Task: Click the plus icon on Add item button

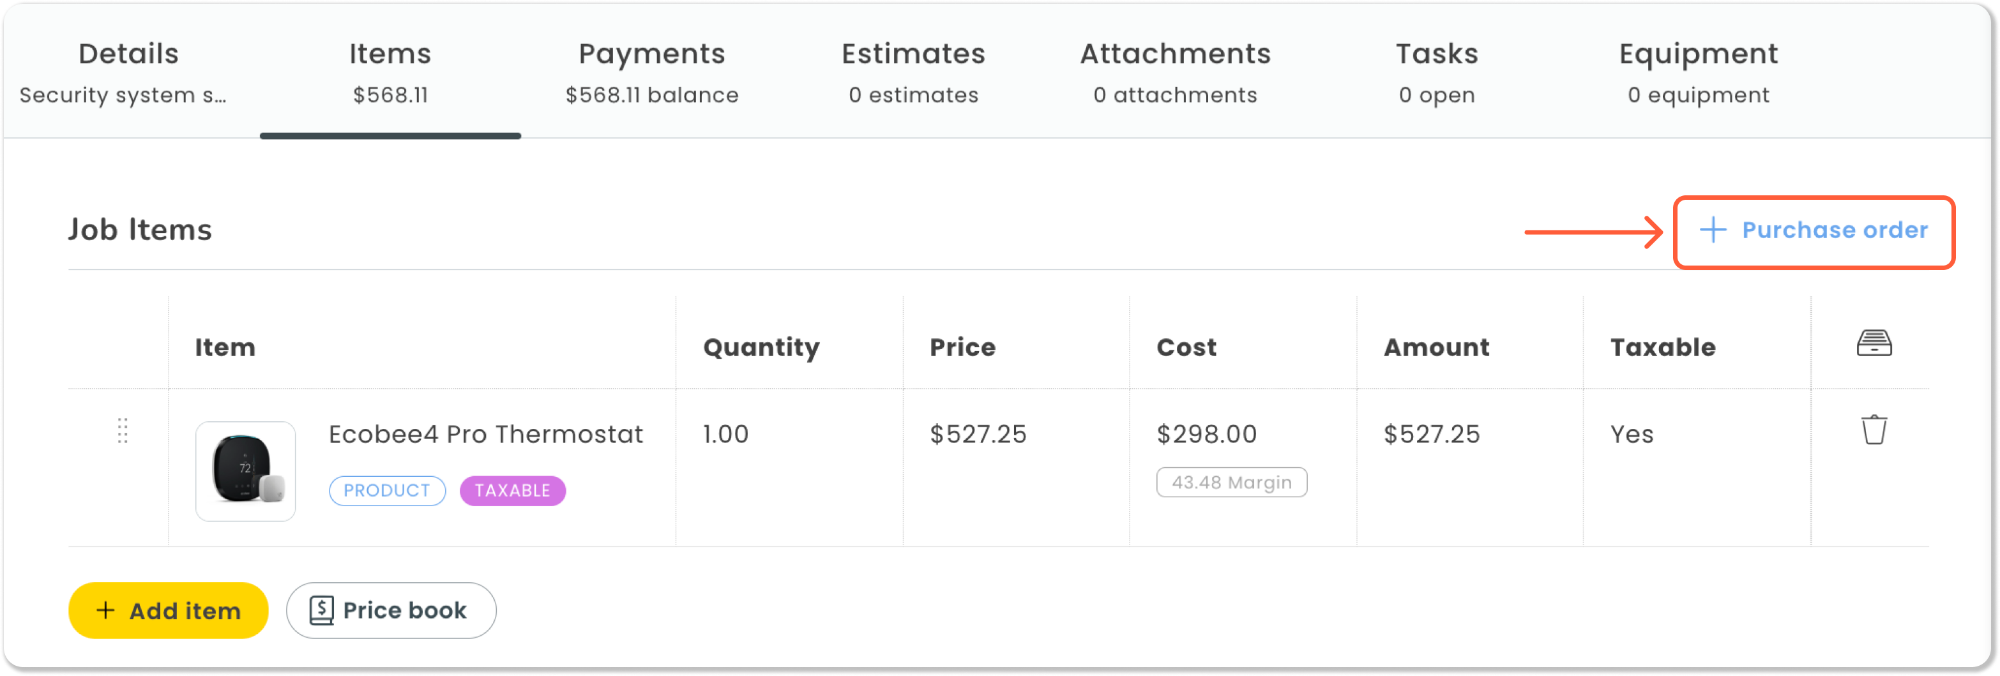Action: [105, 611]
